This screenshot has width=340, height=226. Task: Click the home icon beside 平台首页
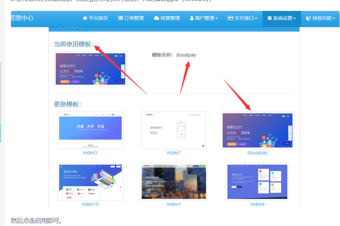[85, 19]
